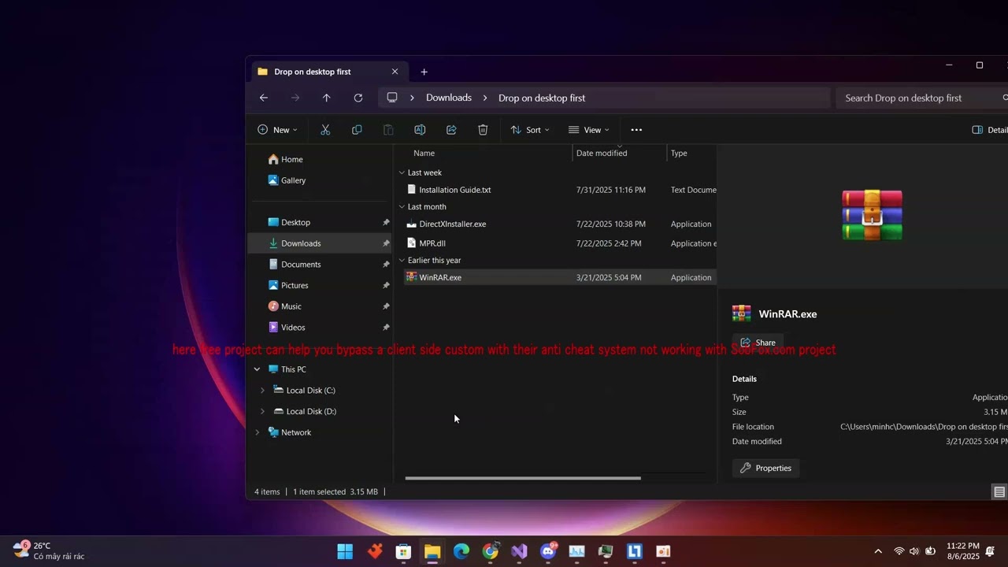1008x567 pixels.
Task: Select the 'Drop on desktop first' tab
Action: click(x=329, y=72)
